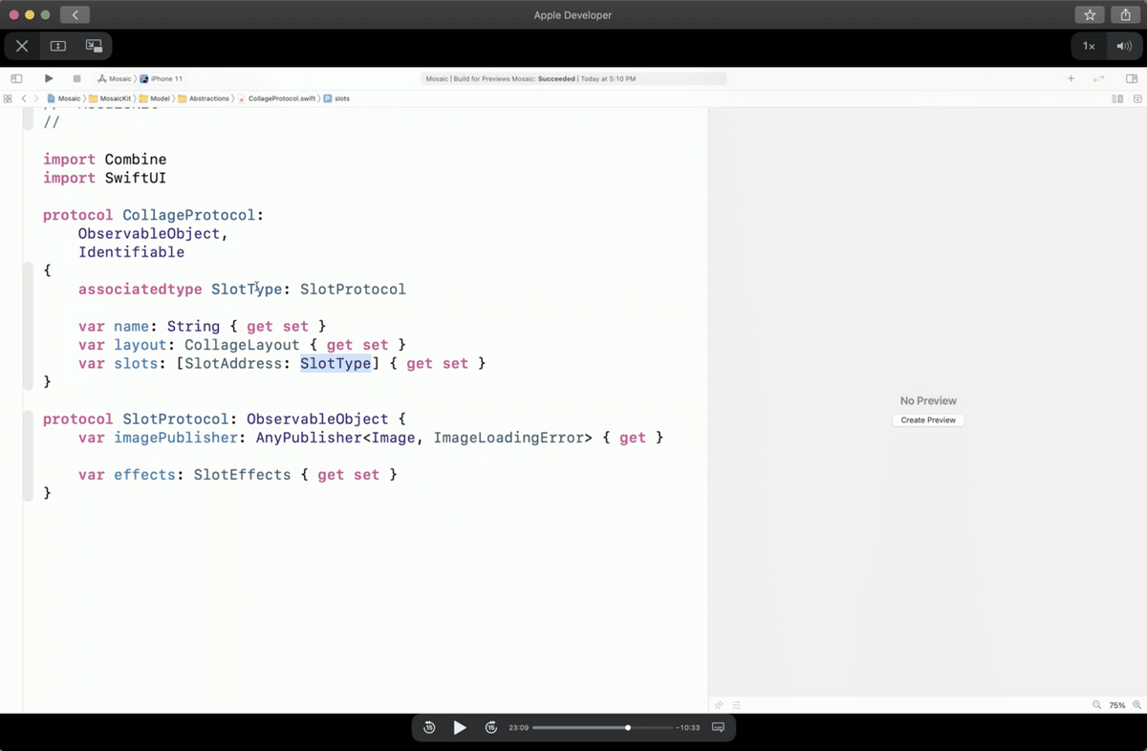Zoom in the preview canvas
The image size is (1147, 751).
coord(1136,705)
